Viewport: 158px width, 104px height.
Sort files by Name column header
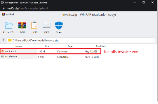(x=19, y=46)
